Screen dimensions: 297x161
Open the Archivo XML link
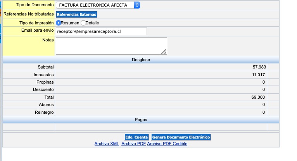(x=107, y=144)
